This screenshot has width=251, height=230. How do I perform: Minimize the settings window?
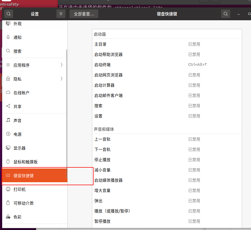[239, 14]
